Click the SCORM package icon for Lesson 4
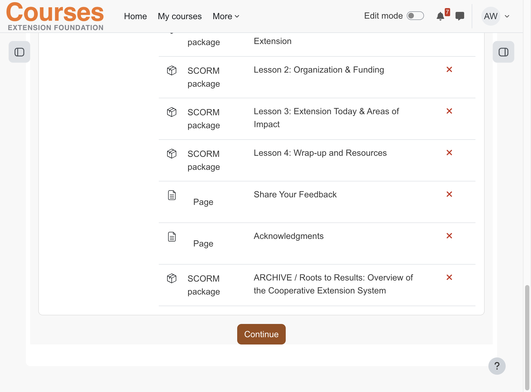531x392 pixels. pyautogui.click(x=172, y=154)
